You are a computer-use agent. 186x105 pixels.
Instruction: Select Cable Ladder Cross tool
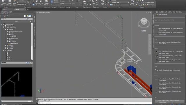click(169, 43)
